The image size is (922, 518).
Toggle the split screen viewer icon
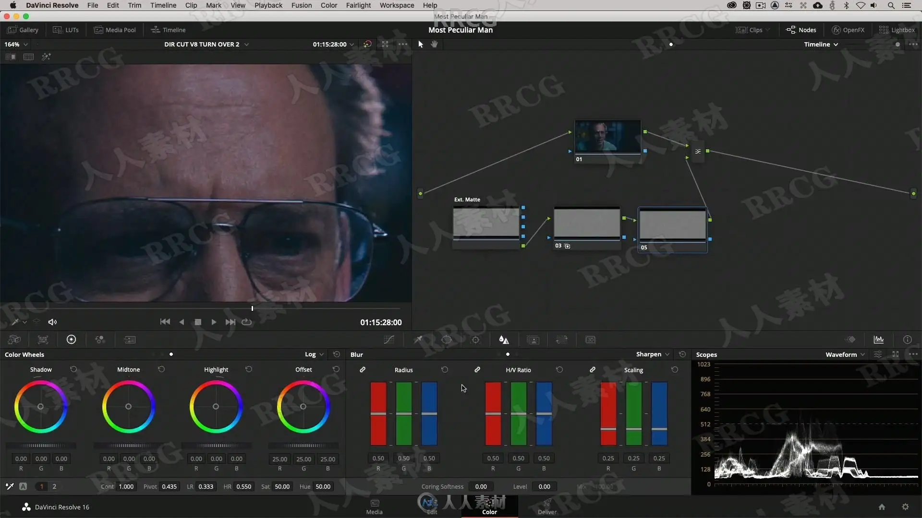point(28,57)
